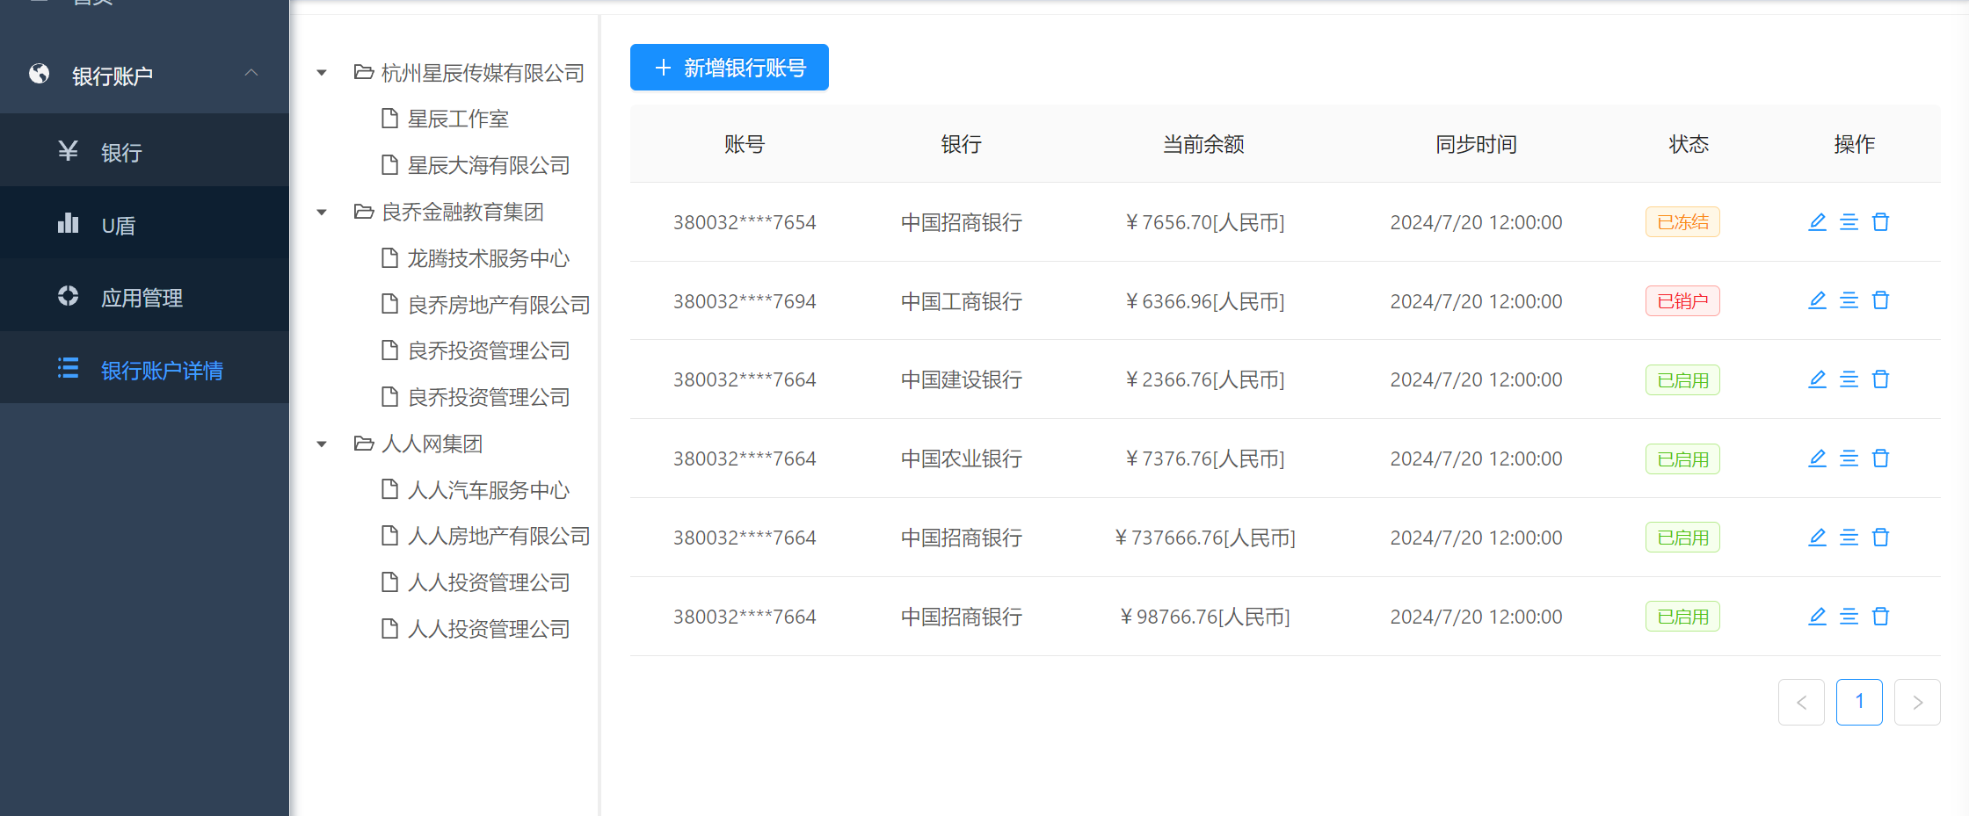Click page 1 pagination button
Image resolution: width=1969 pixels, height=816 pixels.
1858,702
